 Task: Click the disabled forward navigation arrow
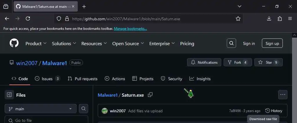17,19
